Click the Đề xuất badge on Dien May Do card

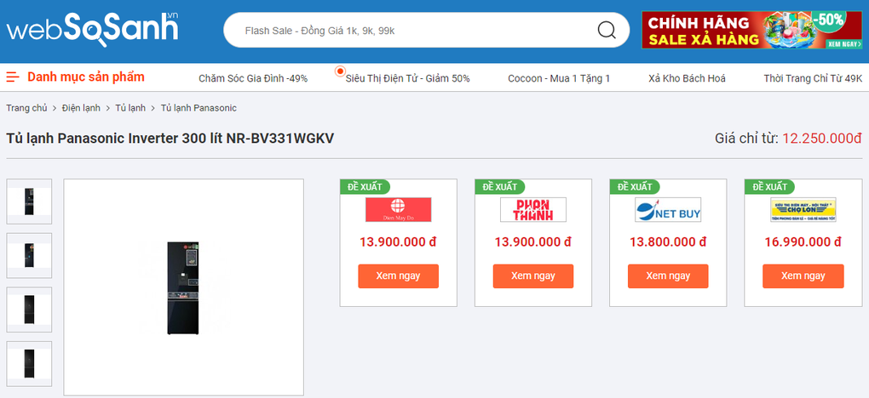click(365, 186)
